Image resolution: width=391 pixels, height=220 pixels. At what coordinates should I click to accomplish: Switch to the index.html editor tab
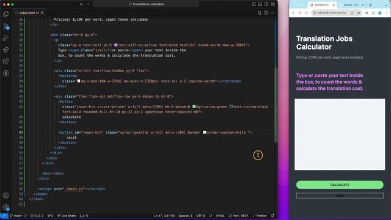[29, 13]
